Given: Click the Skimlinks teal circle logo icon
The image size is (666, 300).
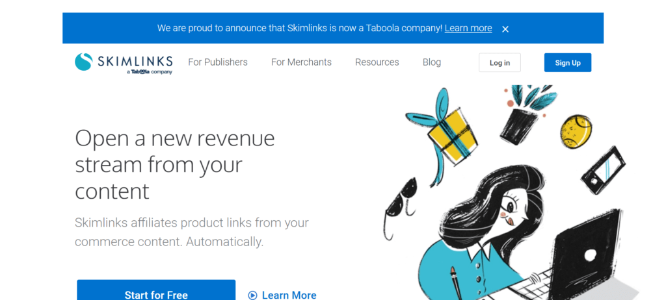Looking at the screenshot, I should pyautogui.click(x=84, y=62).
